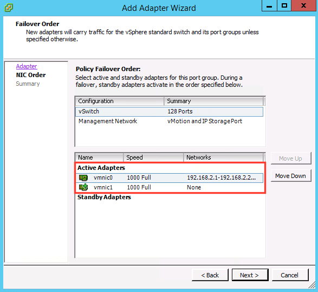The height and width of the screenshot is (292, 318).
Task: Click the Move Down button
Action: [290, 176]
